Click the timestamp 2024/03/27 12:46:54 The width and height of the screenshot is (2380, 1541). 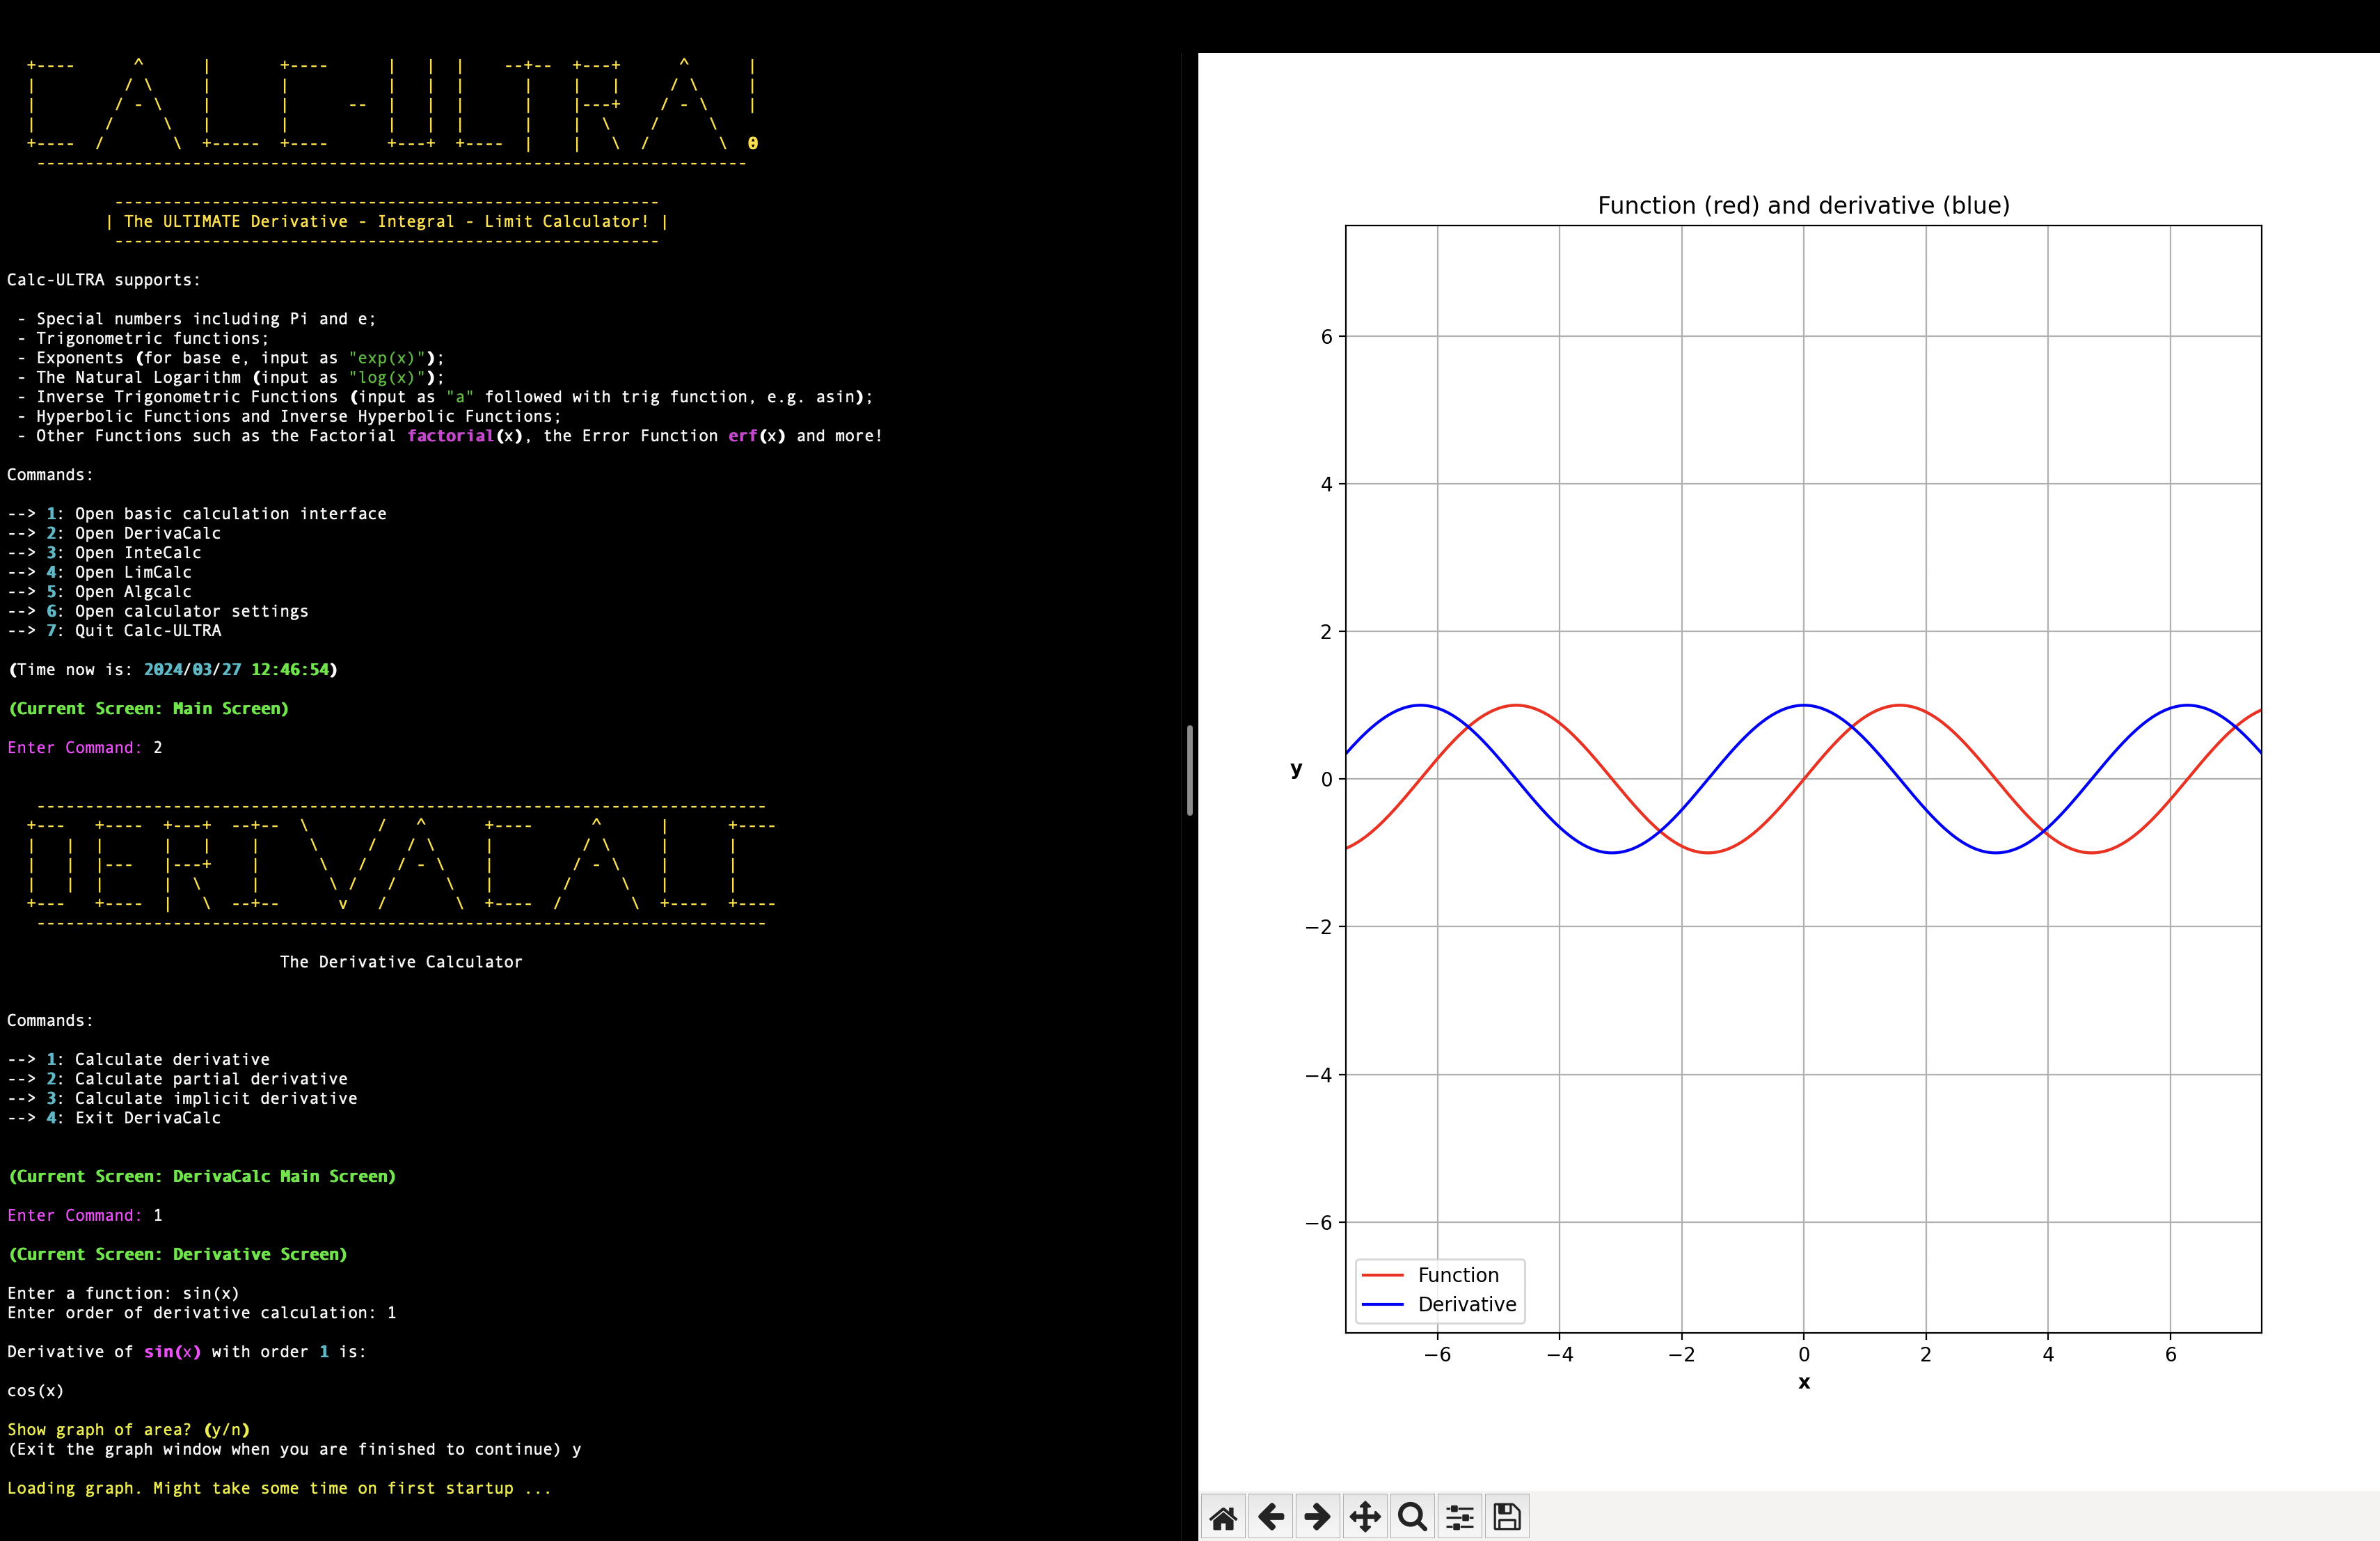tap(236, 670)
